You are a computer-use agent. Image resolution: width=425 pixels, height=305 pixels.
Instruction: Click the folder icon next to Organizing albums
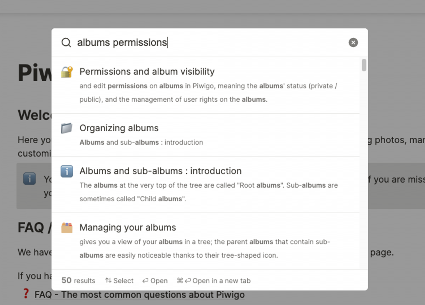point(67,128)
